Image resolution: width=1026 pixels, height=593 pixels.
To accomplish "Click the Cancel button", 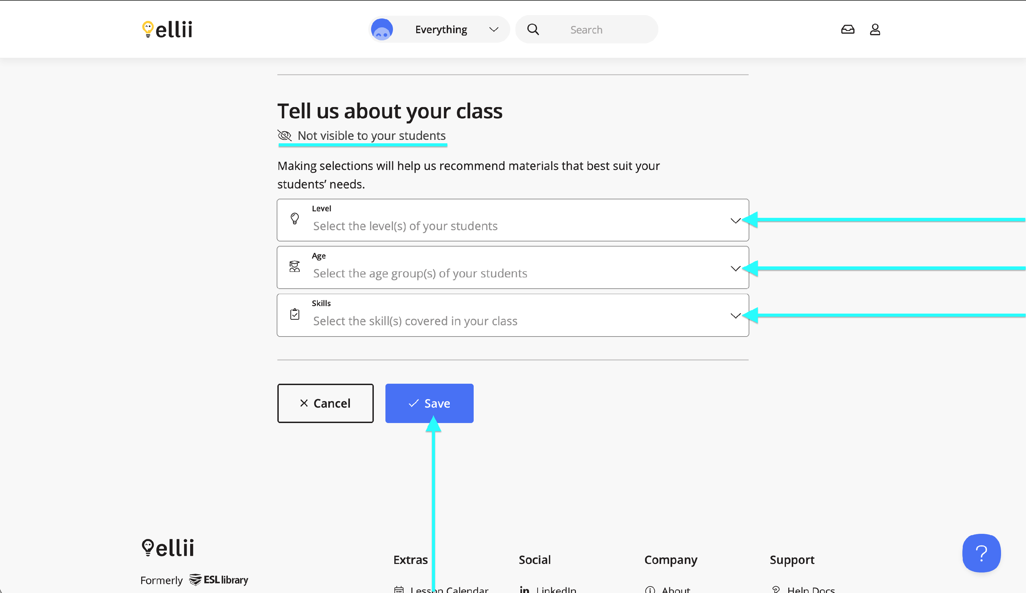I will (325, 403).
